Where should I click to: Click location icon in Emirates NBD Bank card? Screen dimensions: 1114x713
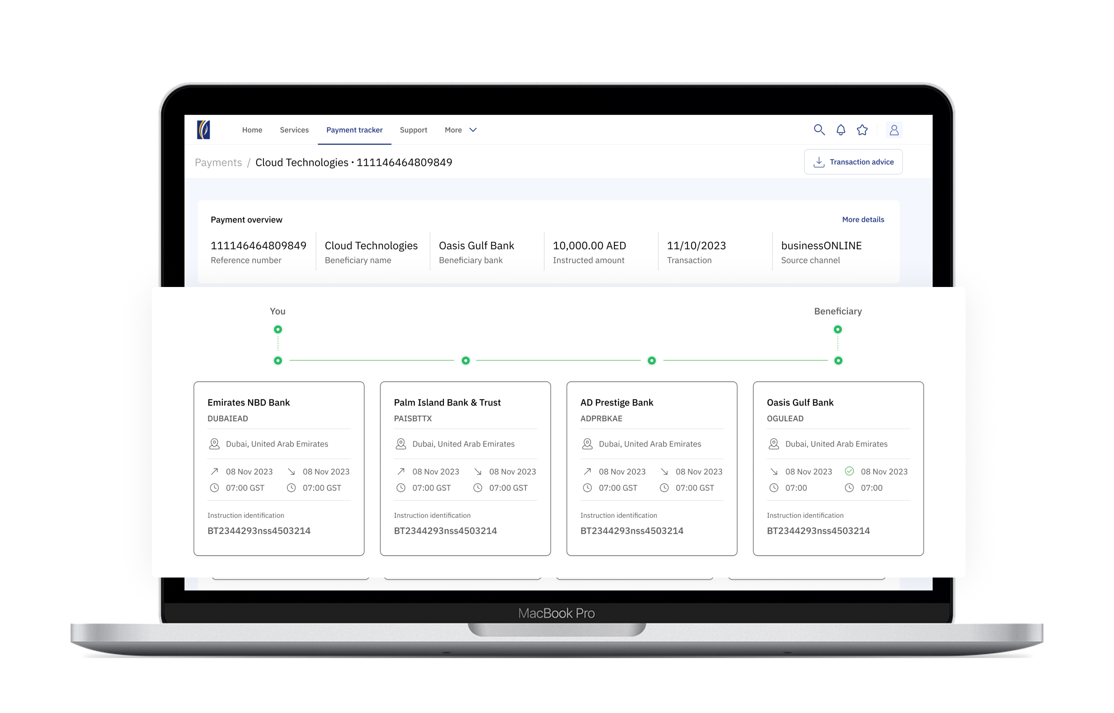(214, 444)
